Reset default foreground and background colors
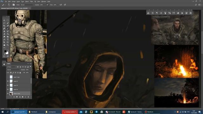 click(4, 54)
